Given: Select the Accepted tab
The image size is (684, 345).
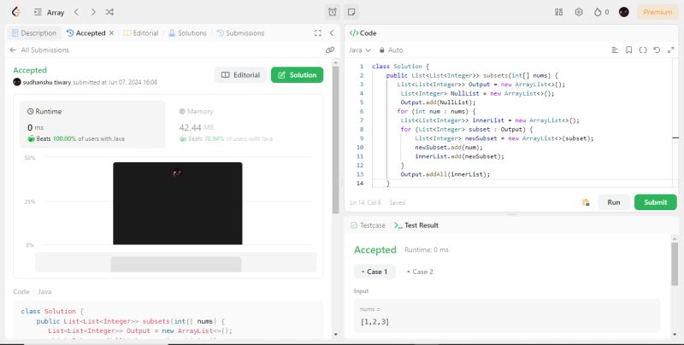Looking at the screenshot, I should (86, 33).
